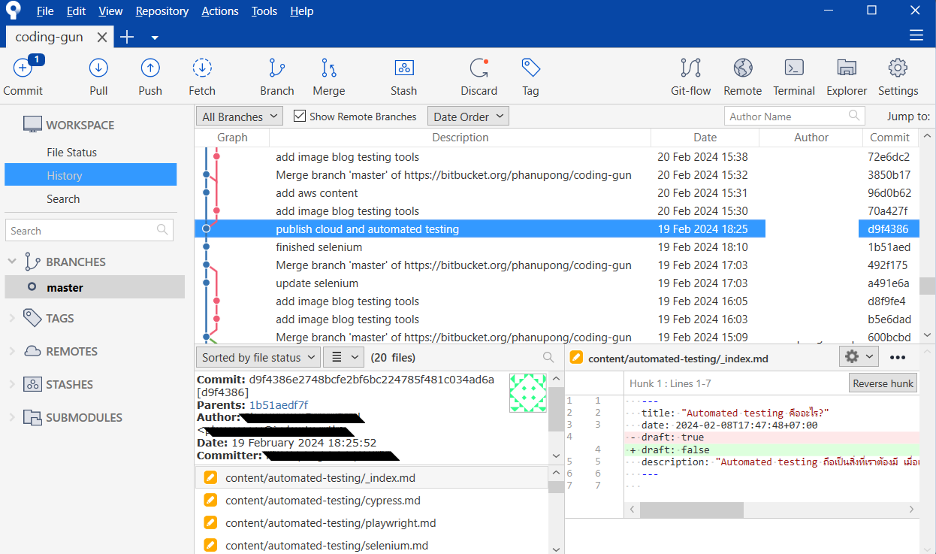Viewport: 936px width, 554px height.
Task: Click the Sourcetree app logo
Action: (14, 11)
